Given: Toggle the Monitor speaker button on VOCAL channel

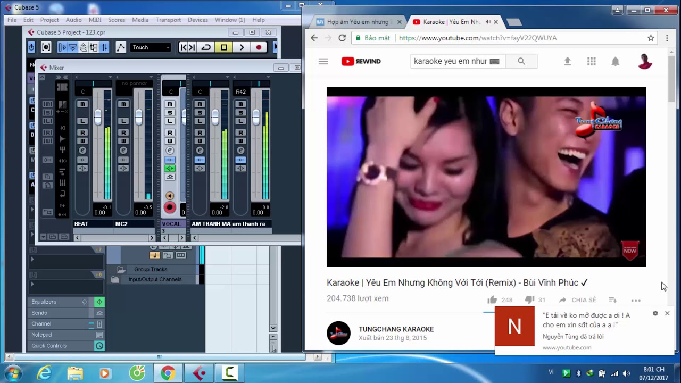Looking at the screenshot, I should click(170, 196).
